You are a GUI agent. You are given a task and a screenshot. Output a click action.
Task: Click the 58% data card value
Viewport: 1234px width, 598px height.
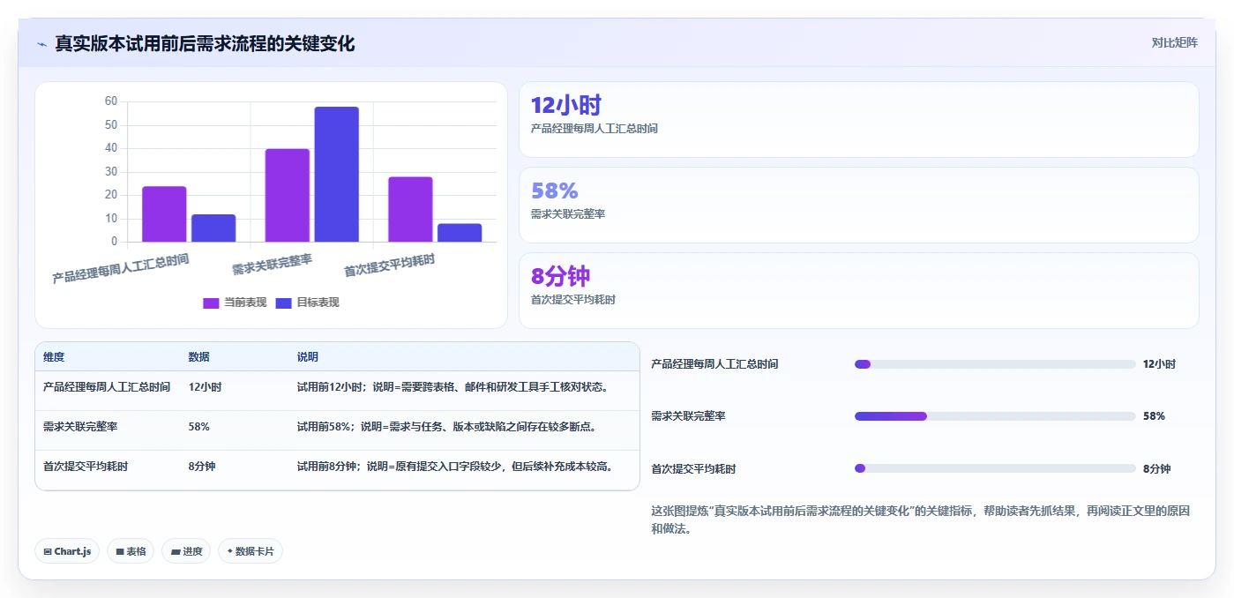point(554,191)
